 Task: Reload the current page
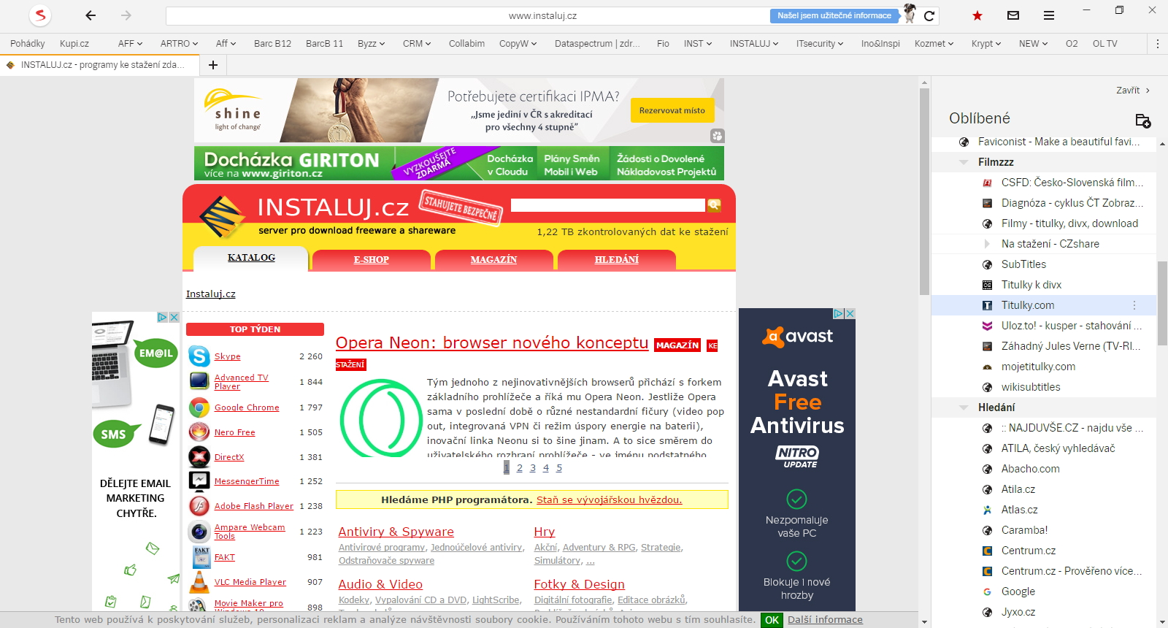[929, 15]
